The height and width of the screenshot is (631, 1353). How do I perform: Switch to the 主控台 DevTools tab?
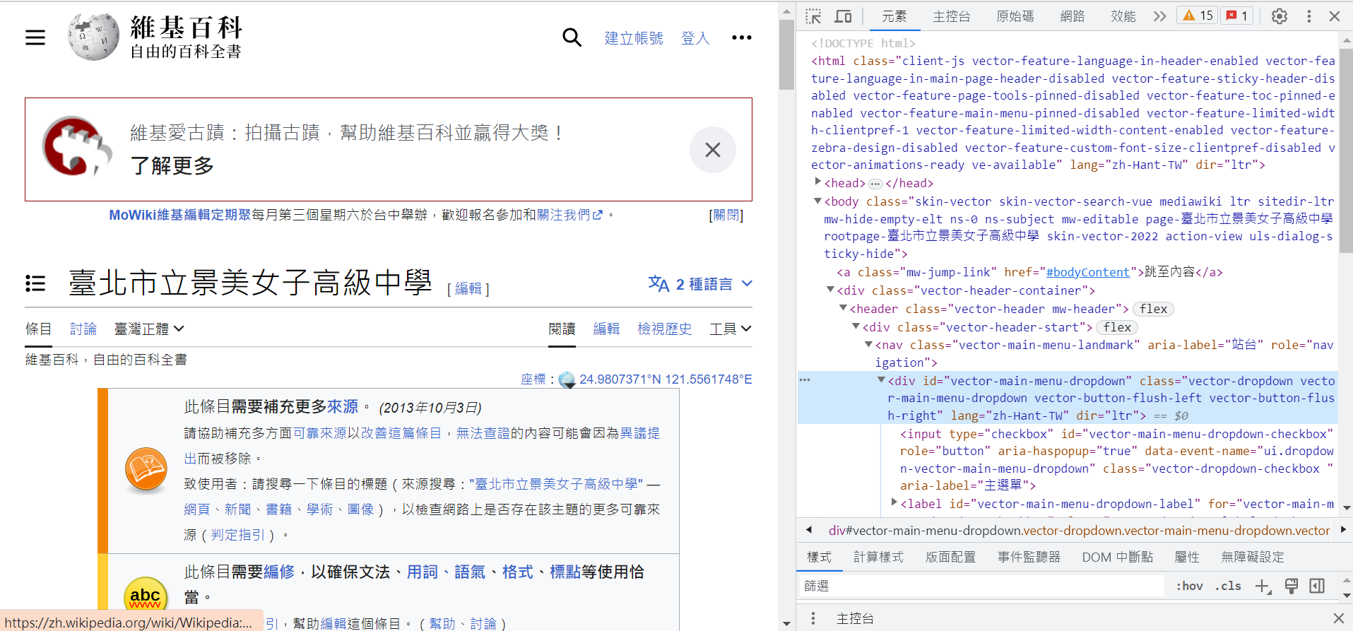pyautogui.click(x=952, y=16)
